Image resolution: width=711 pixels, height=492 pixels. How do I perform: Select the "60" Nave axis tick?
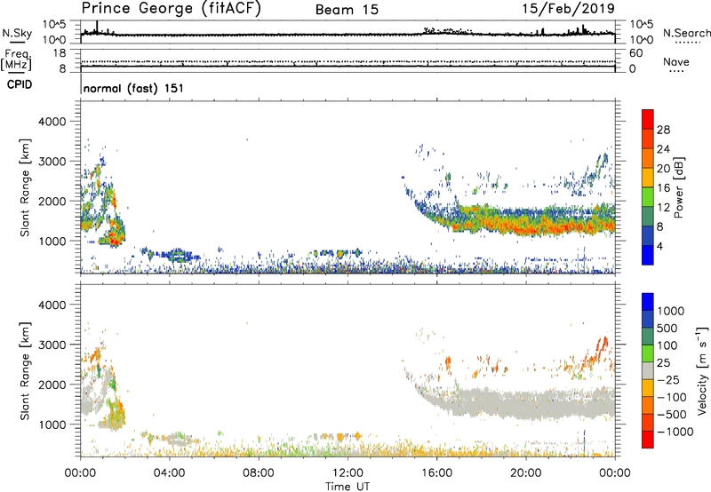[635, 53]
